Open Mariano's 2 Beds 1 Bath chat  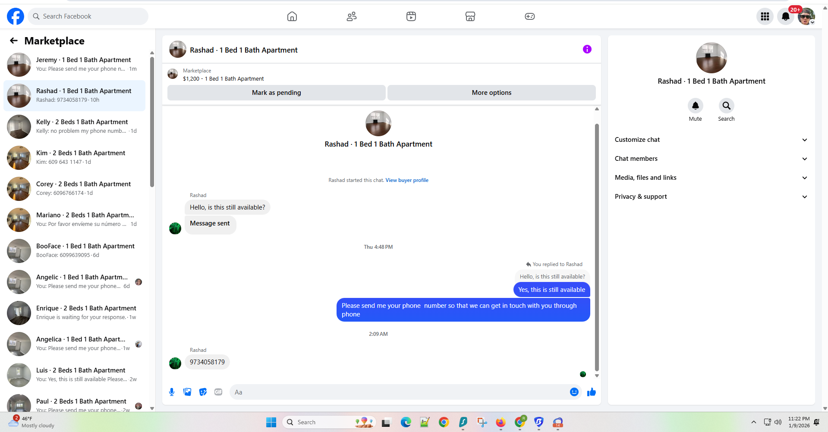[74, 220]
